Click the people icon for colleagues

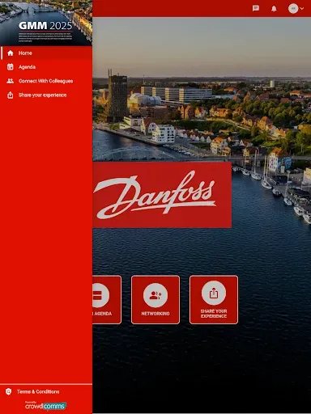(x=11, y=81)
